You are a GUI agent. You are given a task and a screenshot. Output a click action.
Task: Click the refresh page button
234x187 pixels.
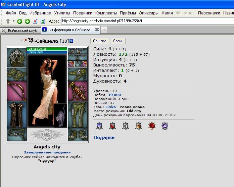43,21
